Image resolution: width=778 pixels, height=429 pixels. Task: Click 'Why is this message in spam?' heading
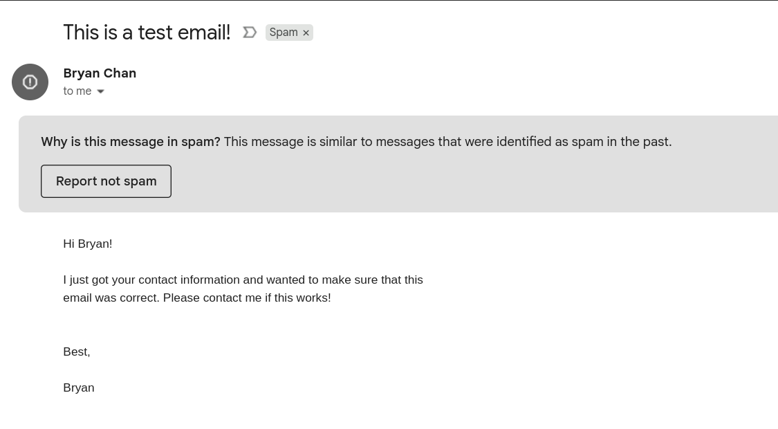click(x=130, y=141)
